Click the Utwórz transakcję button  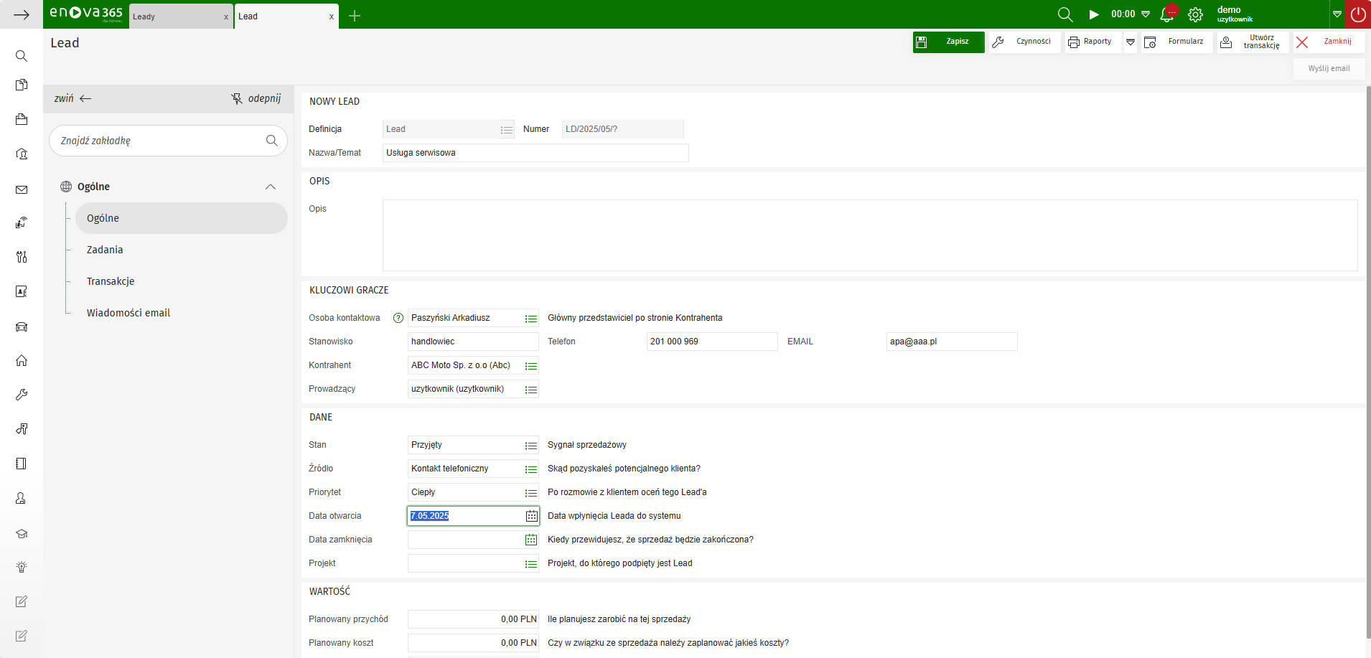(1253, 42)
